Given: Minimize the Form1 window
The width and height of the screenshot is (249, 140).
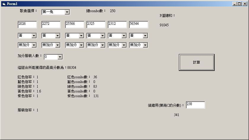Looking at the screenshot, I should point(234,4).
